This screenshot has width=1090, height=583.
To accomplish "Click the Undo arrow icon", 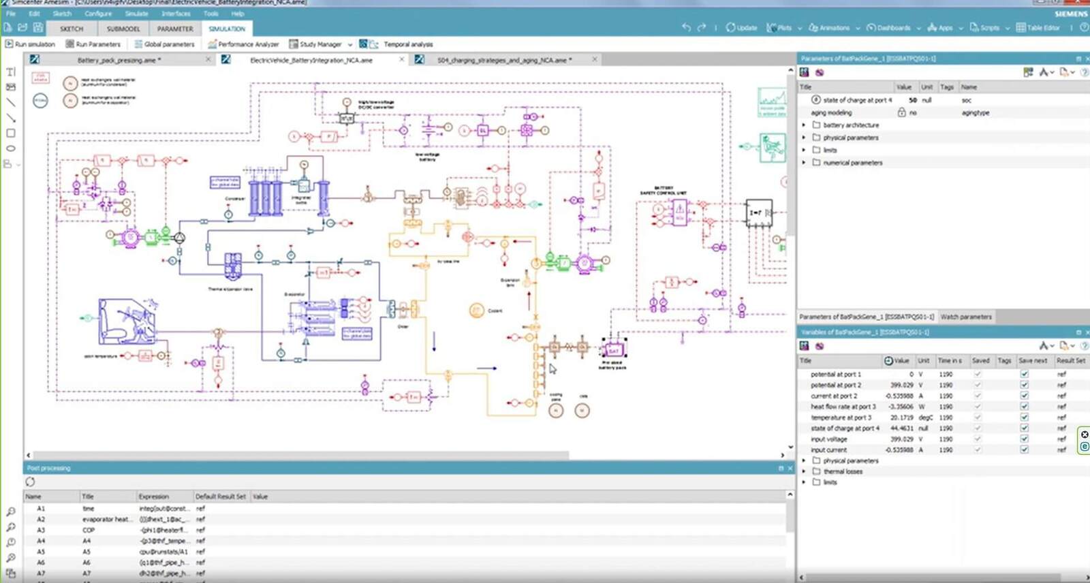I will click(686, 28).
